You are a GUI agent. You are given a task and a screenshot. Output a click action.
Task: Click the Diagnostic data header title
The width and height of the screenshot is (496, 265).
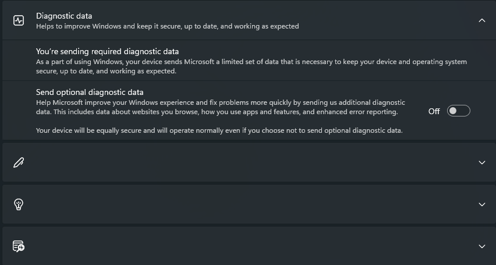coord(64,16)
